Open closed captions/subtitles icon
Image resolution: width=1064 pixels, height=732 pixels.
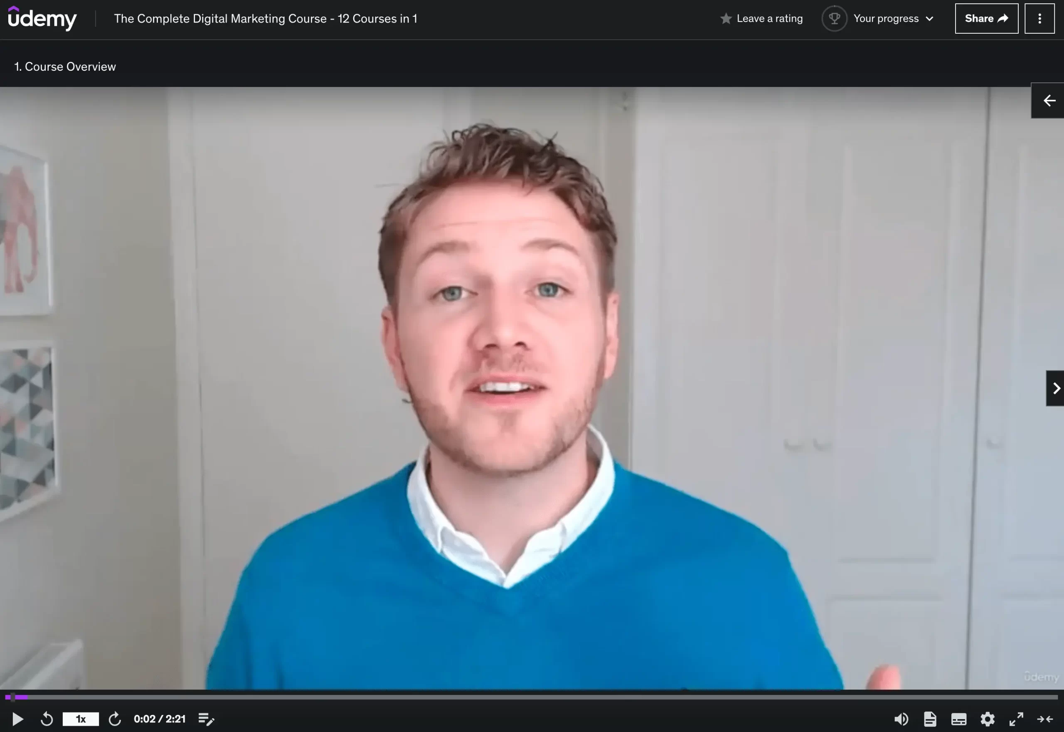pos(958,717)
